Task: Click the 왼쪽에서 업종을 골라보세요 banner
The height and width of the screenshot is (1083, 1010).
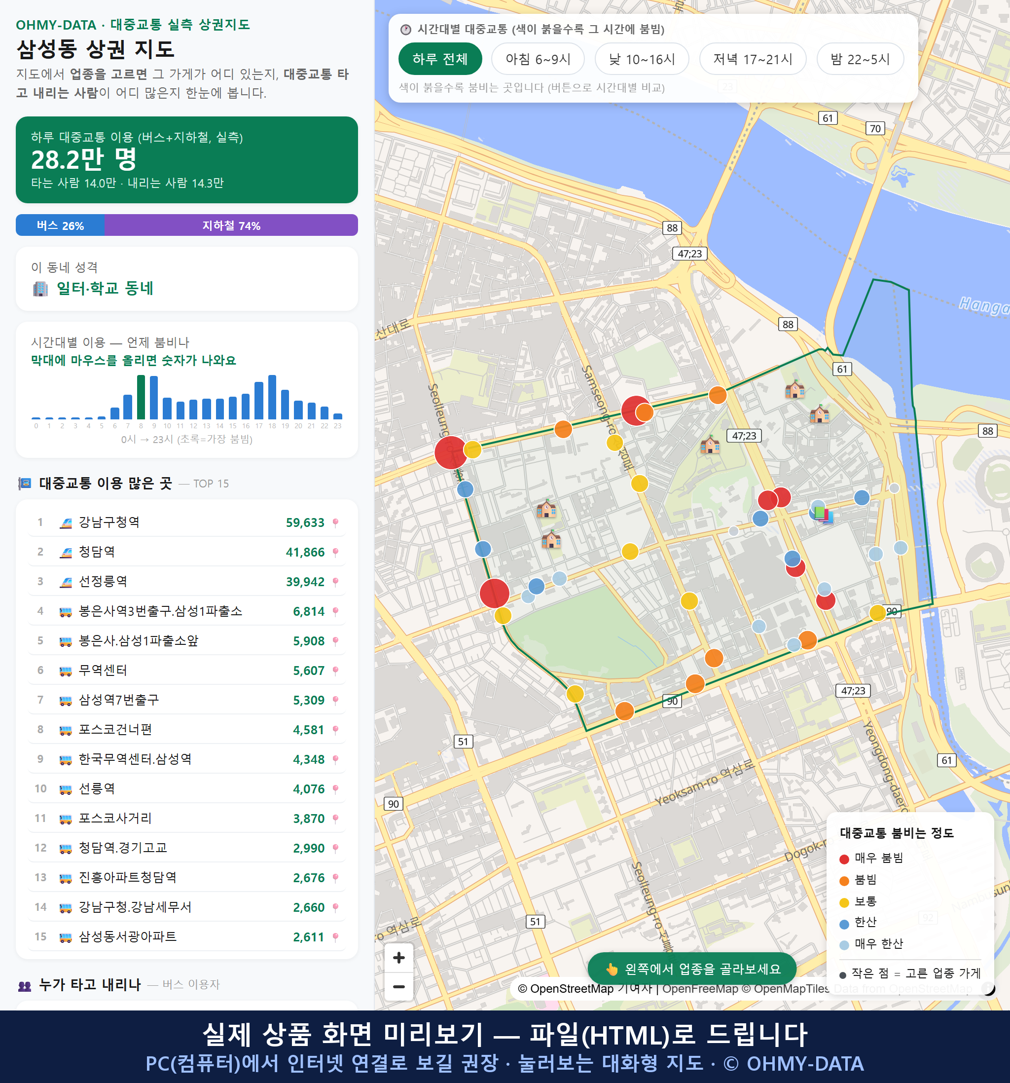Action: click(x=692, y=969)
